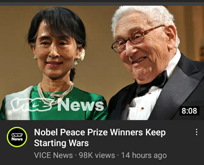
Task: Click the VICE News watermark on thumbnail
Action: point(57,105)
